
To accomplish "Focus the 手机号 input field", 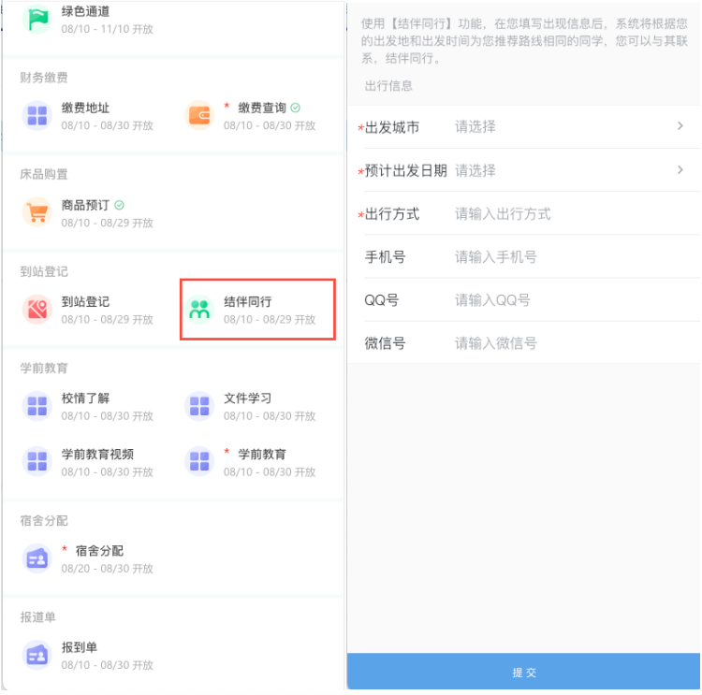I will (x=524, y=257).
